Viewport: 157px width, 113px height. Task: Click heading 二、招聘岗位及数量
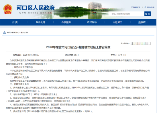(19, 77)
